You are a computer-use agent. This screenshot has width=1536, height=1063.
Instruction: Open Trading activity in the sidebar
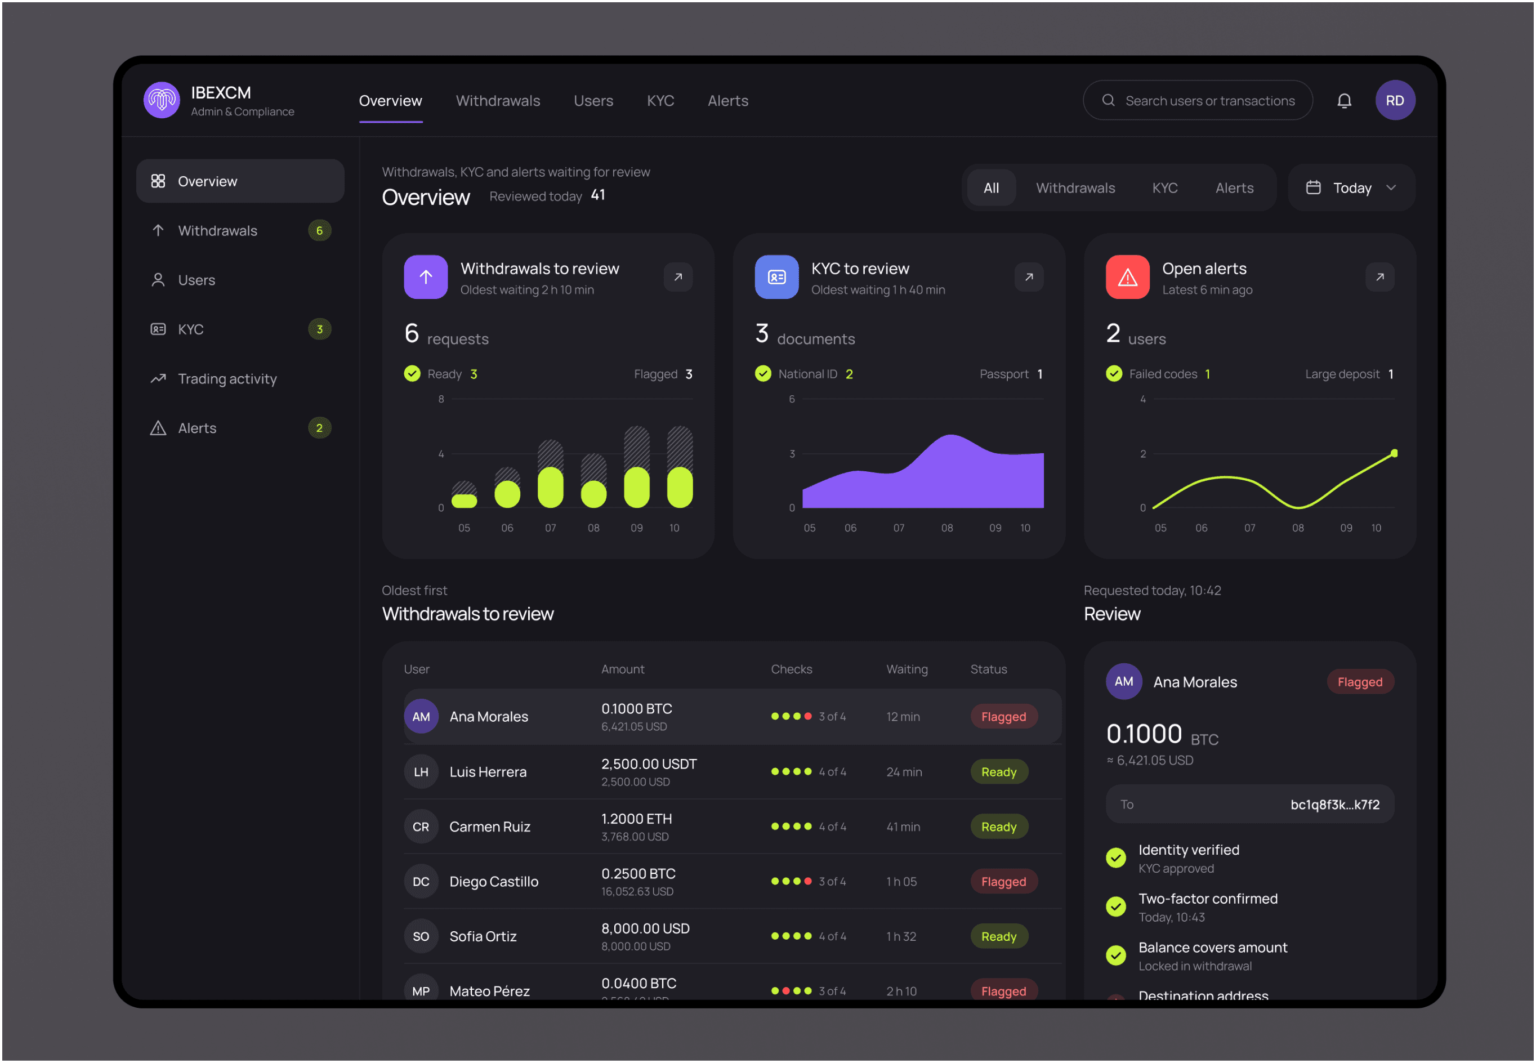click(240, 379)
